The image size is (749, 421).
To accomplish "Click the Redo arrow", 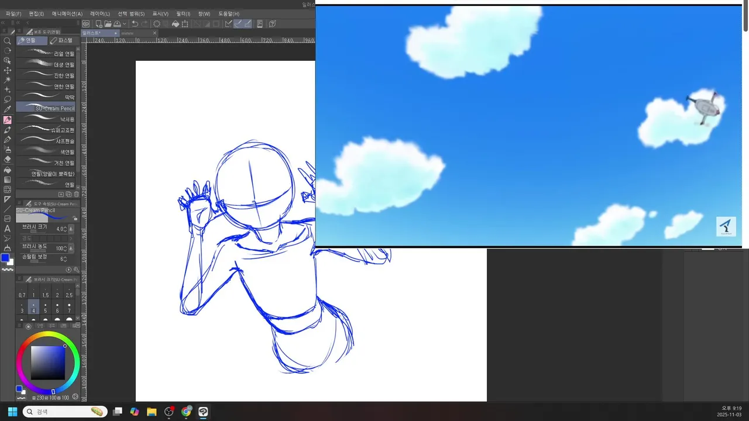I will tap(145, 24).
